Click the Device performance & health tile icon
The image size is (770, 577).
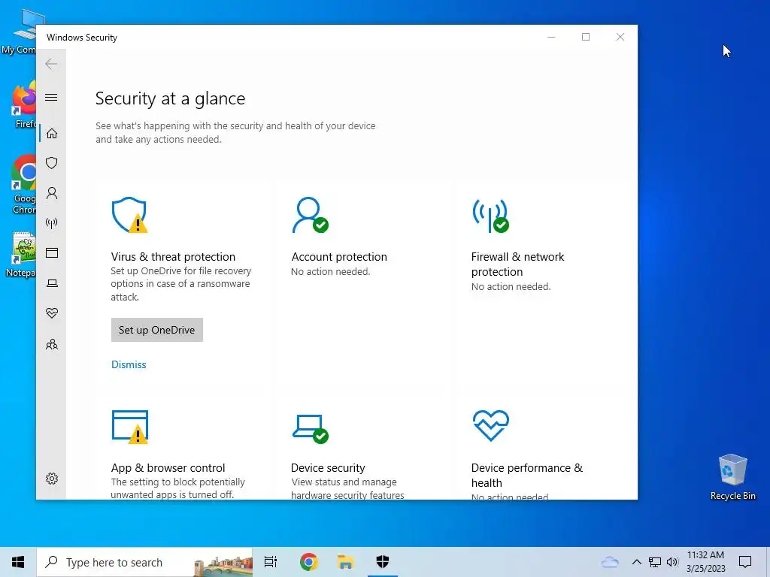coord(490,425)
